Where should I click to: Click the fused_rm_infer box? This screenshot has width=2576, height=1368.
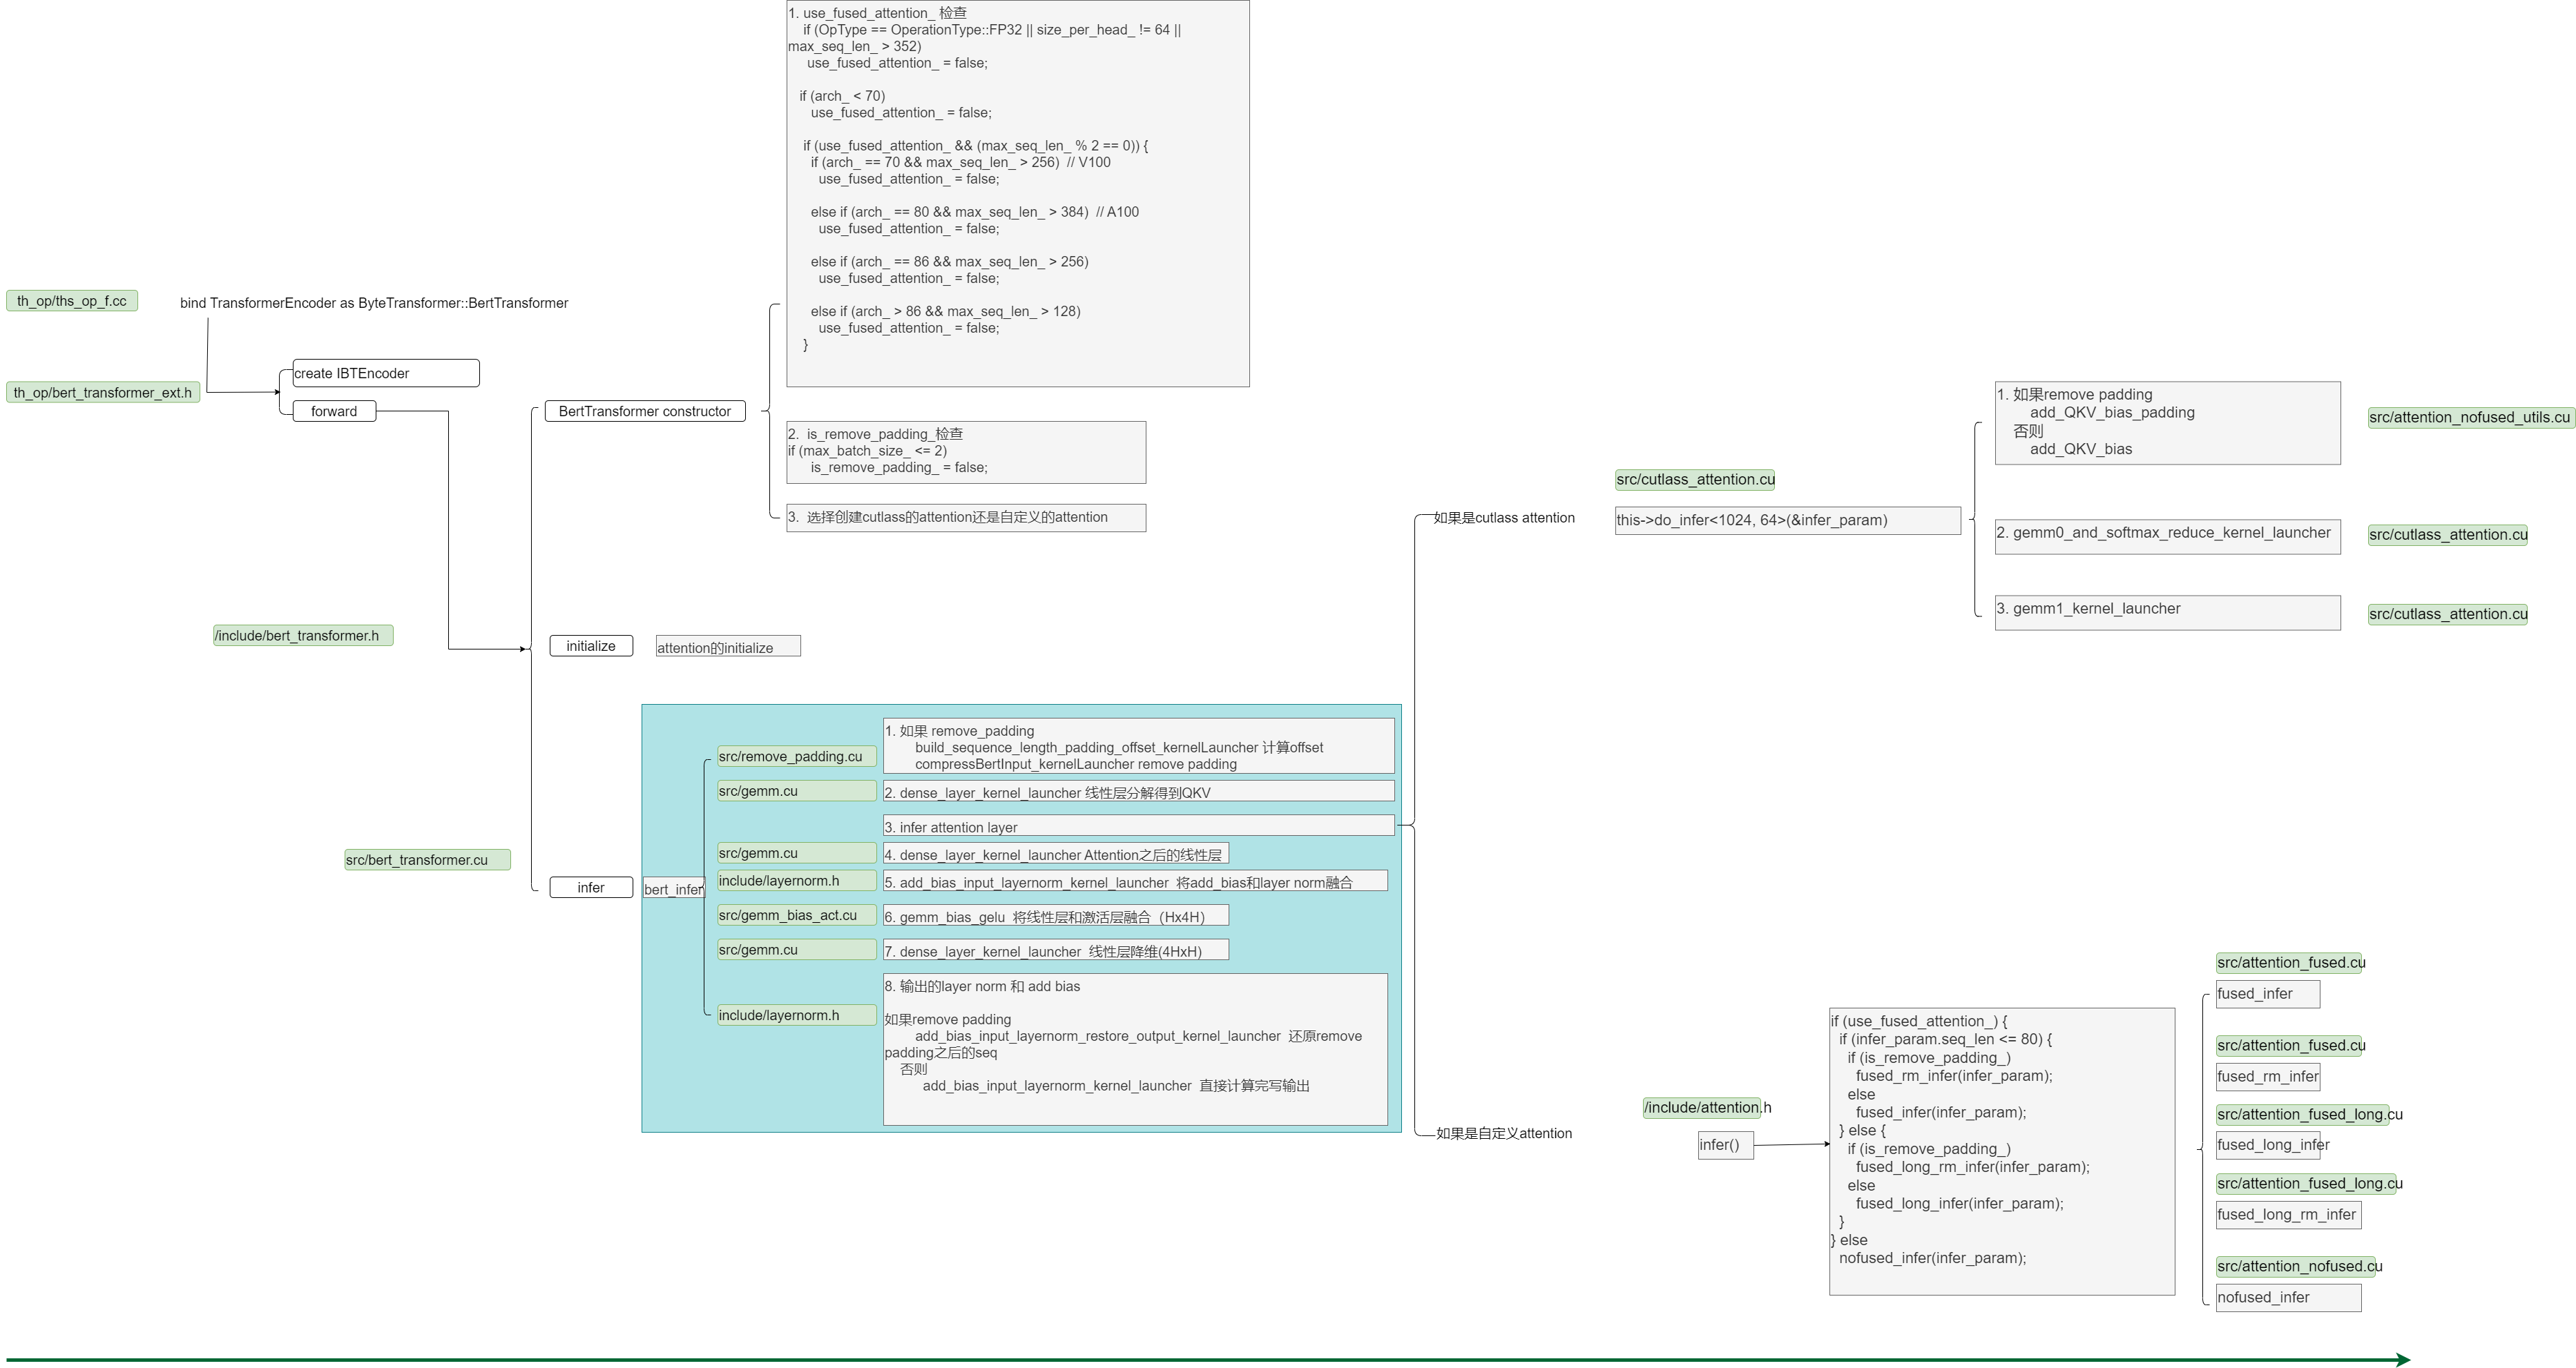(x=2267, y=1076)
